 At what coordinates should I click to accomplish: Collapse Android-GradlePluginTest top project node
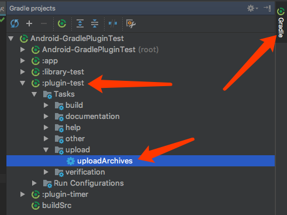11,39
